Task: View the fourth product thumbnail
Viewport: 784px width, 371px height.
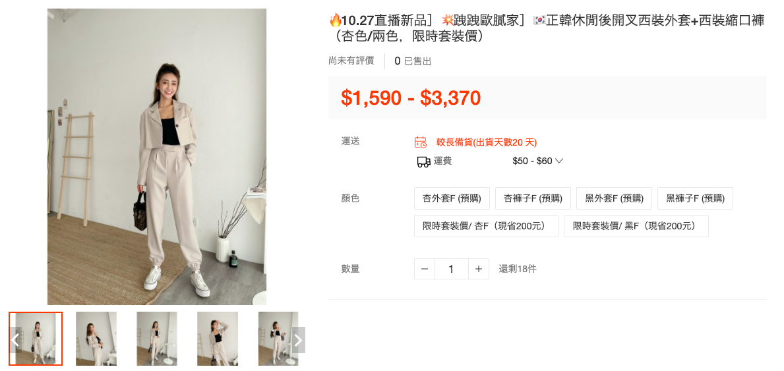Action: pyautogui.click(x=218, y=339)
